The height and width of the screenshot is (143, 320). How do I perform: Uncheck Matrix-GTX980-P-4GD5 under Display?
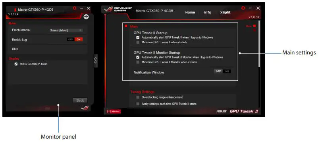pos(16,64)
